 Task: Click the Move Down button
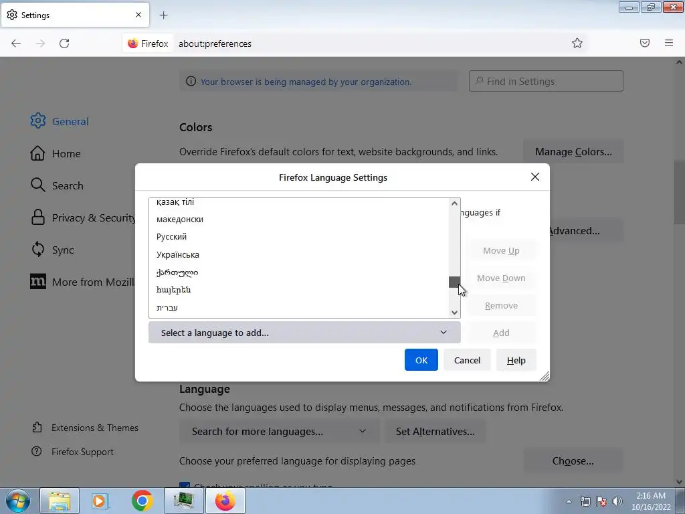point(501,278)
